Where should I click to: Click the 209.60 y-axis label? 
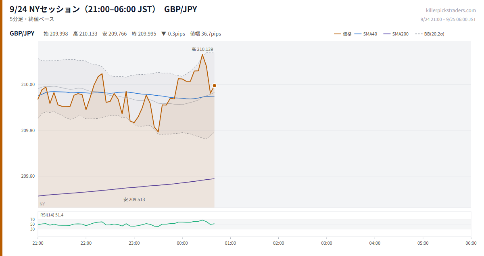pyautogui.click(x=28, y=176)
